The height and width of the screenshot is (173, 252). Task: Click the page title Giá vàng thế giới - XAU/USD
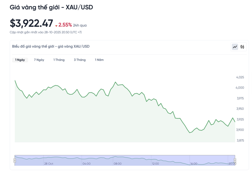pyautogui.click(x=51, y=7)
